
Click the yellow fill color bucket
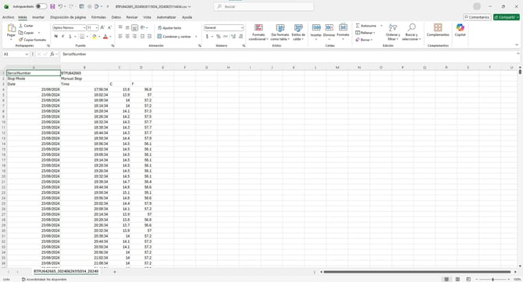click(x=94, y=37)
